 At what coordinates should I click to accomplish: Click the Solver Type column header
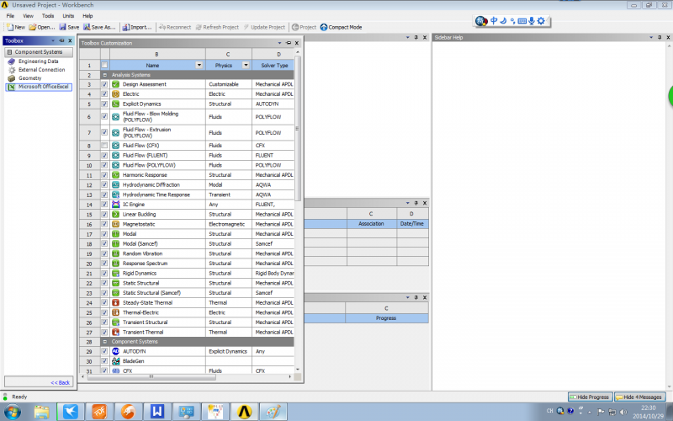[x=274, y=66]
